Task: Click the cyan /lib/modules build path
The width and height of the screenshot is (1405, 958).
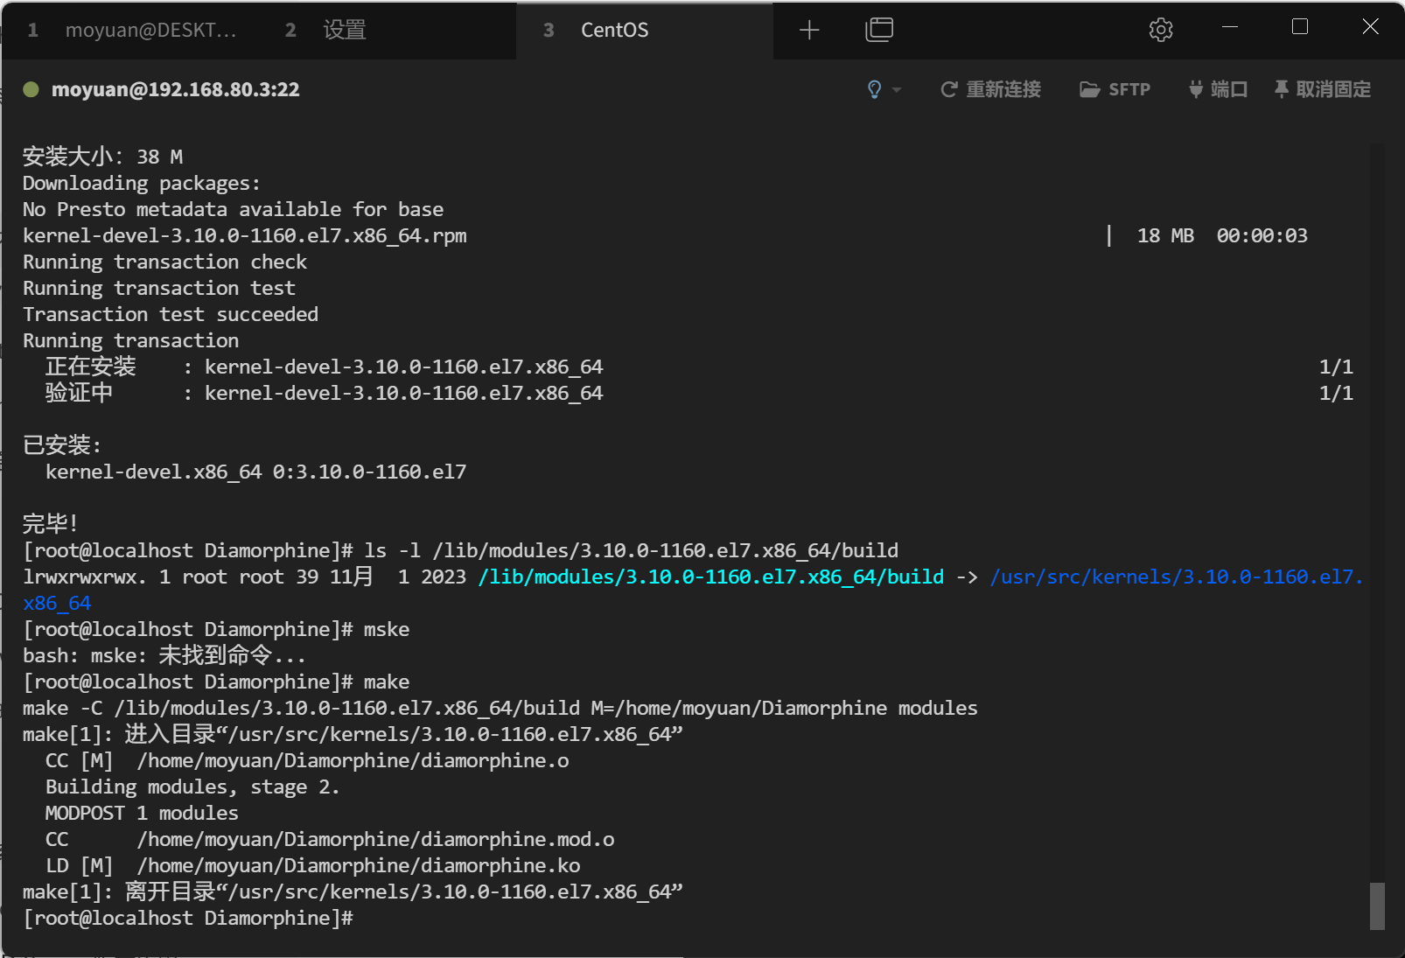Action: pos(711,577)
